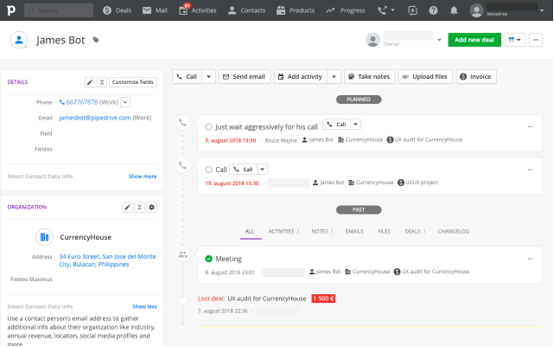554x347 pixels.
Task: Click the phone number call icon
Action: click(62, 102)
